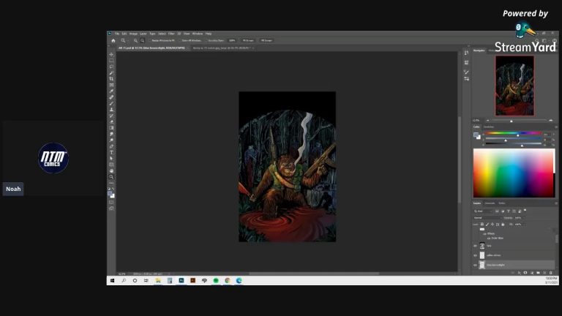The width and height of the screenshot is (562, 316).
Task: Open the layer kind filter dropdown
Action: (x=483, y=211)
